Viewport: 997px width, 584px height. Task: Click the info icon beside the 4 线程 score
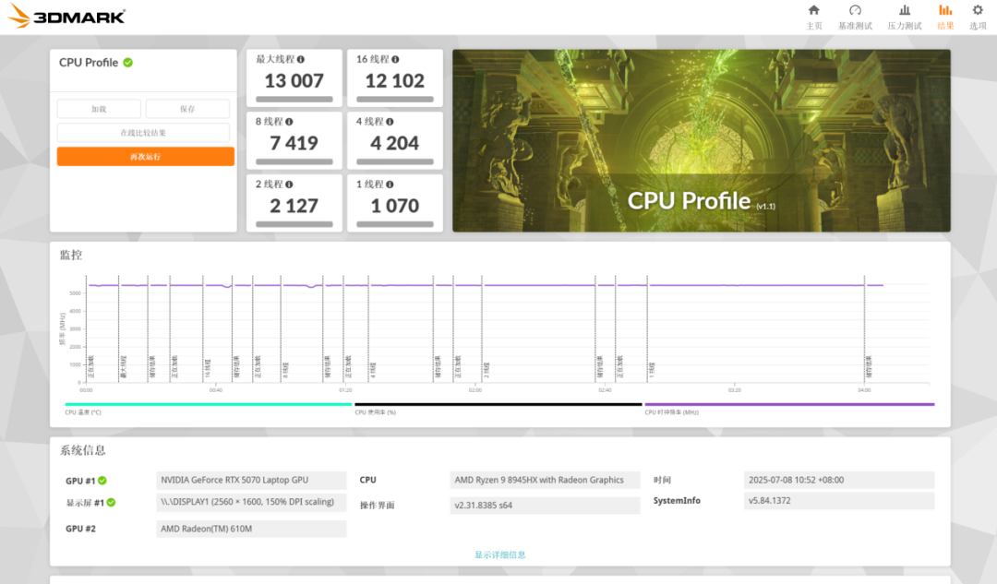click(390, 122)
